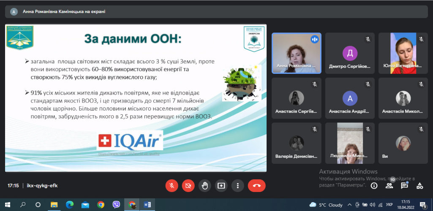This screenshot has height=211, width=433.
Task: Turn on your camera with the red camera button
Action: coord(188,186)
